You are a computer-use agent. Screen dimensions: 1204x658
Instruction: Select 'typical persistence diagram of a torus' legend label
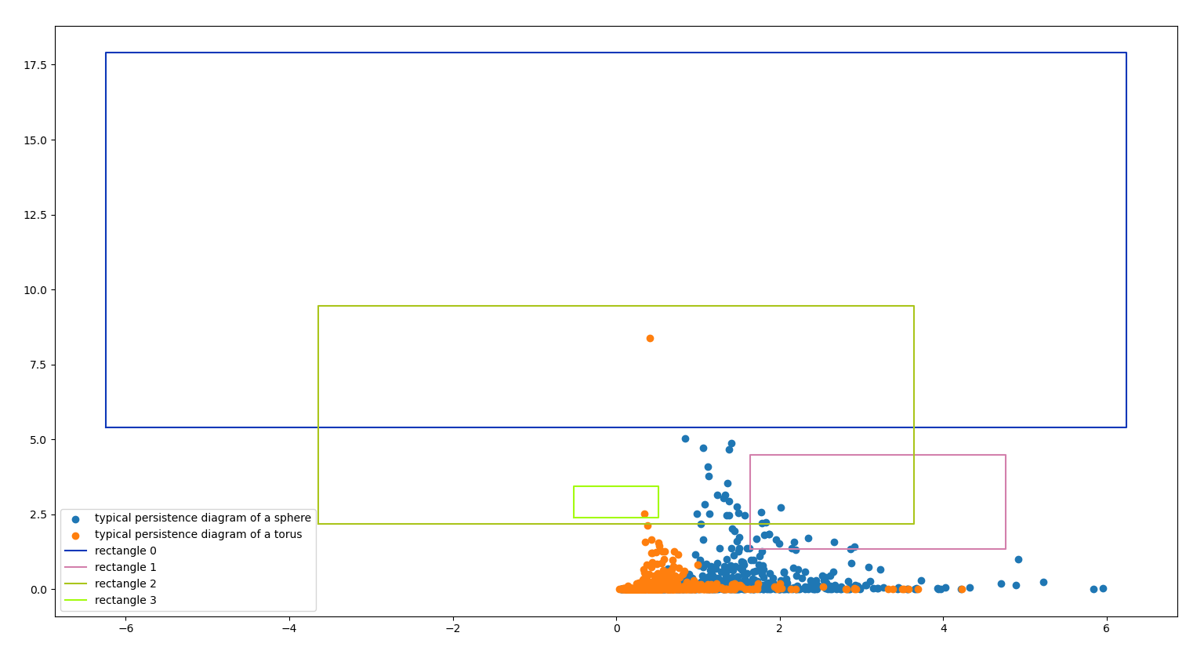tap(198, 535)
